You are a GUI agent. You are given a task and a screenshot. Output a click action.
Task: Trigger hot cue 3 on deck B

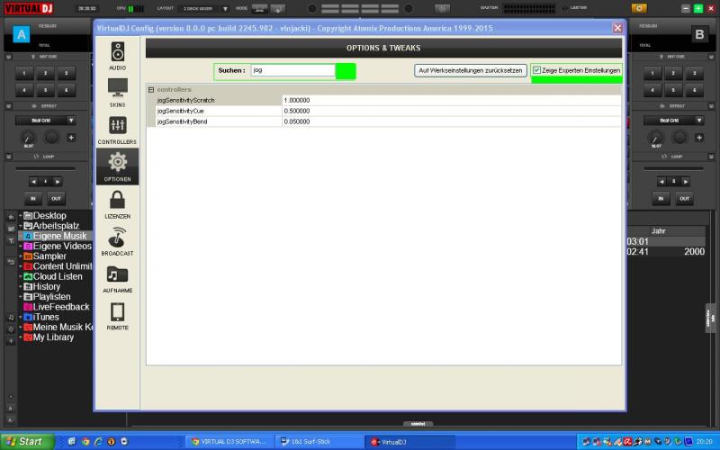point(694,73)
